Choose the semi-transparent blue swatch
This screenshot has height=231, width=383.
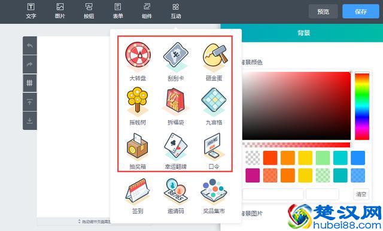click(358, 175)
